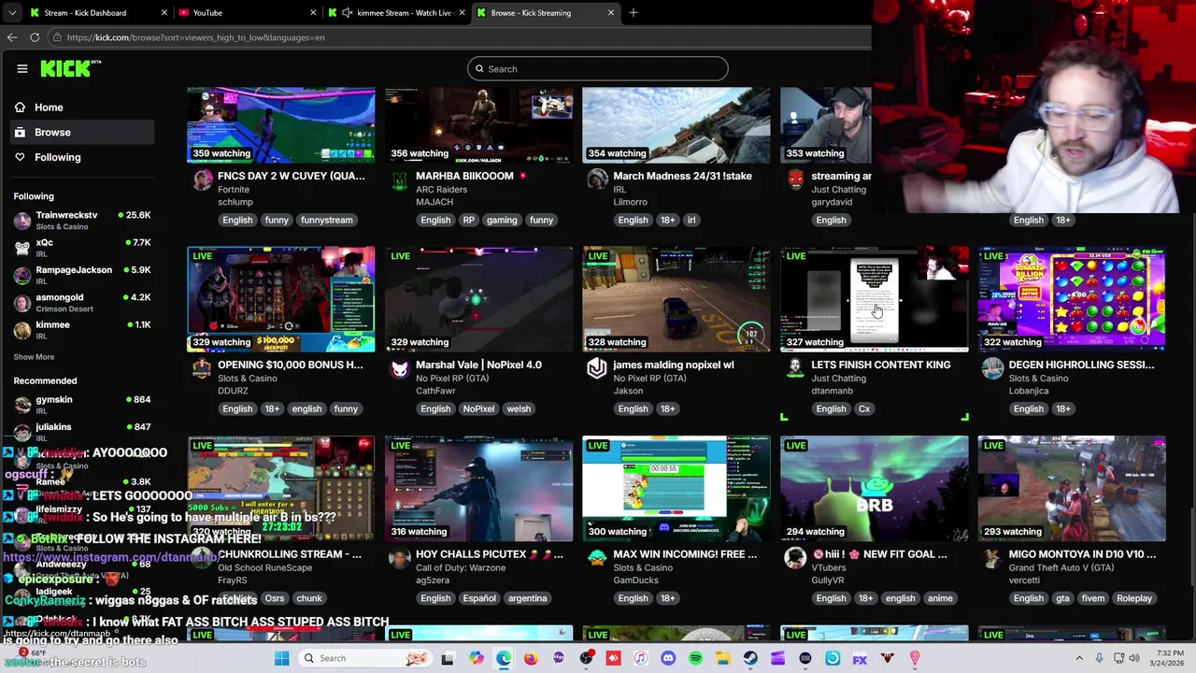
Task: Click the browser back arrow
Action: tap(12, 37)
